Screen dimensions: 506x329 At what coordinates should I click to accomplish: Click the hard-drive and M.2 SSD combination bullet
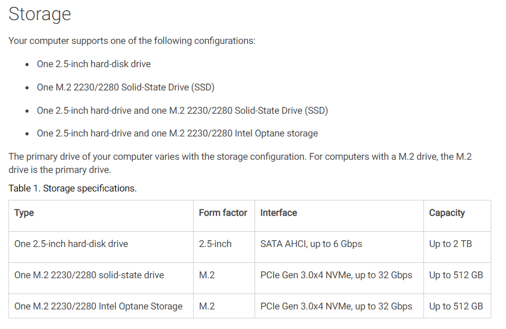pos(182,111)
